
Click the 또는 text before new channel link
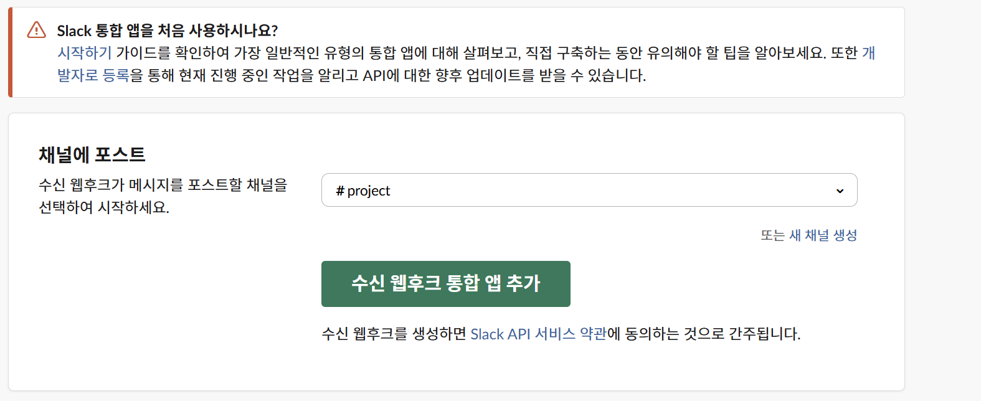[772, 235]
